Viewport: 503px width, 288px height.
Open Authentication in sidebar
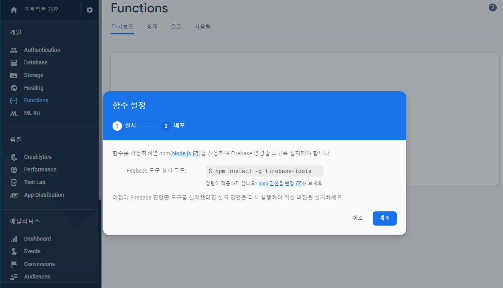[x=42, y=50]
